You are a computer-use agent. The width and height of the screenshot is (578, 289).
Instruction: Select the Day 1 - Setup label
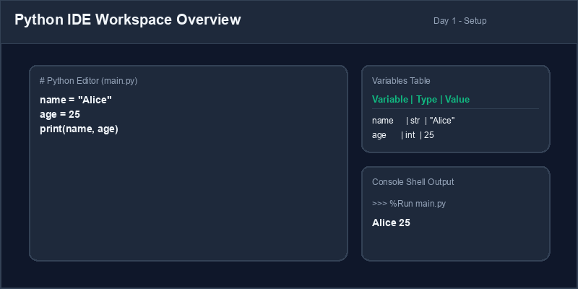460,21
